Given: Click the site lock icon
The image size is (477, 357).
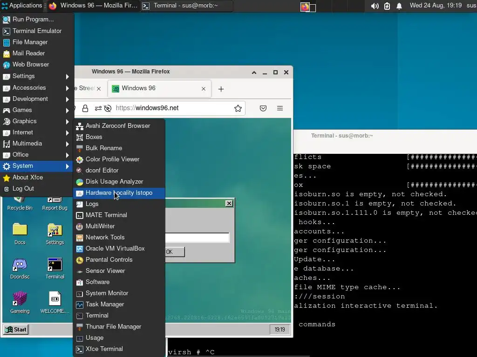Looking at the screenshot, I should [85, 108].
